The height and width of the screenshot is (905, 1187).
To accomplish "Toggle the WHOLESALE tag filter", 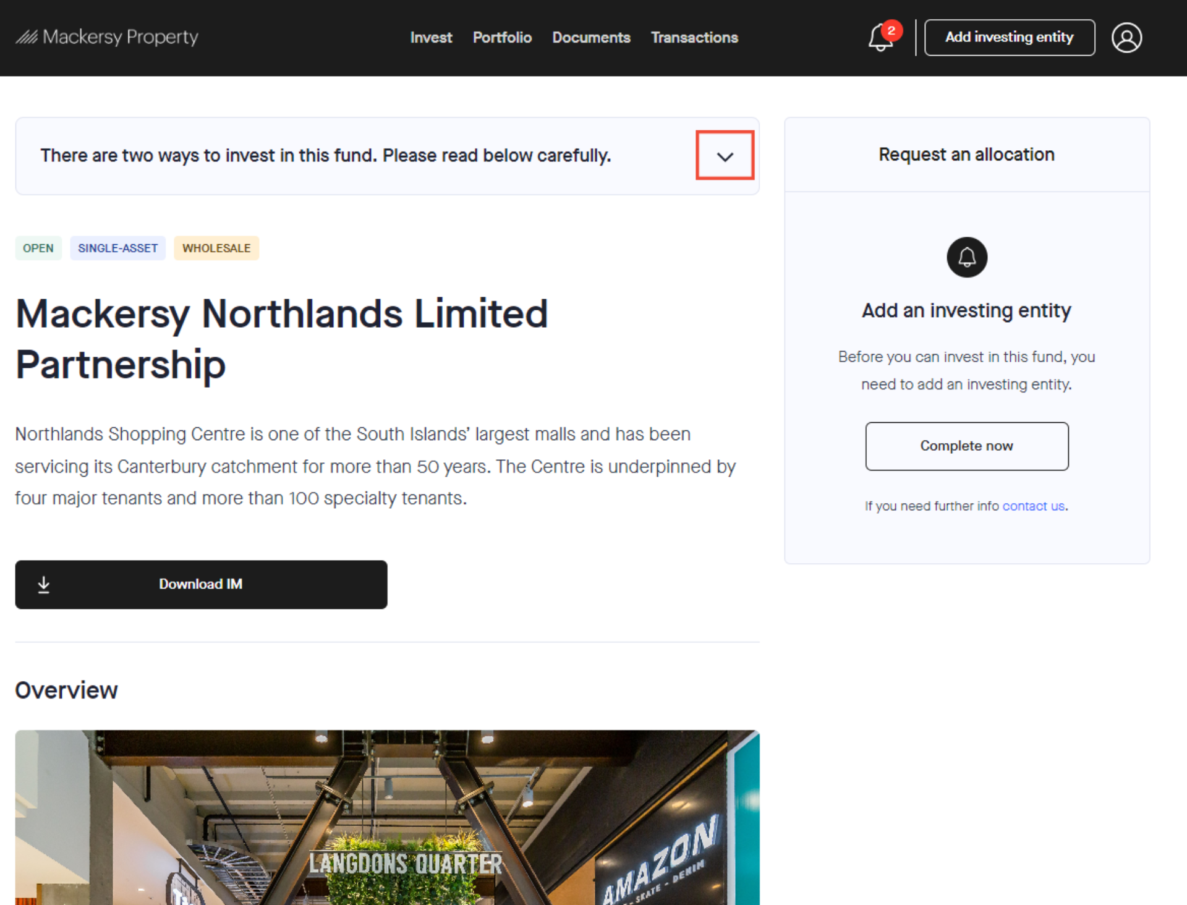I will tap(216, 248).
